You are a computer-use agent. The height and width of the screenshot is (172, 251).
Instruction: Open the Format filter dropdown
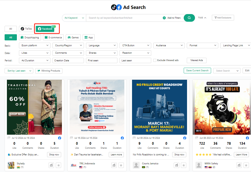pyautogui.click(x=202, y=45)
